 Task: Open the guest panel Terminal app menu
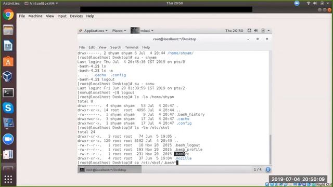pyautogui.click(x=142, y=31)
